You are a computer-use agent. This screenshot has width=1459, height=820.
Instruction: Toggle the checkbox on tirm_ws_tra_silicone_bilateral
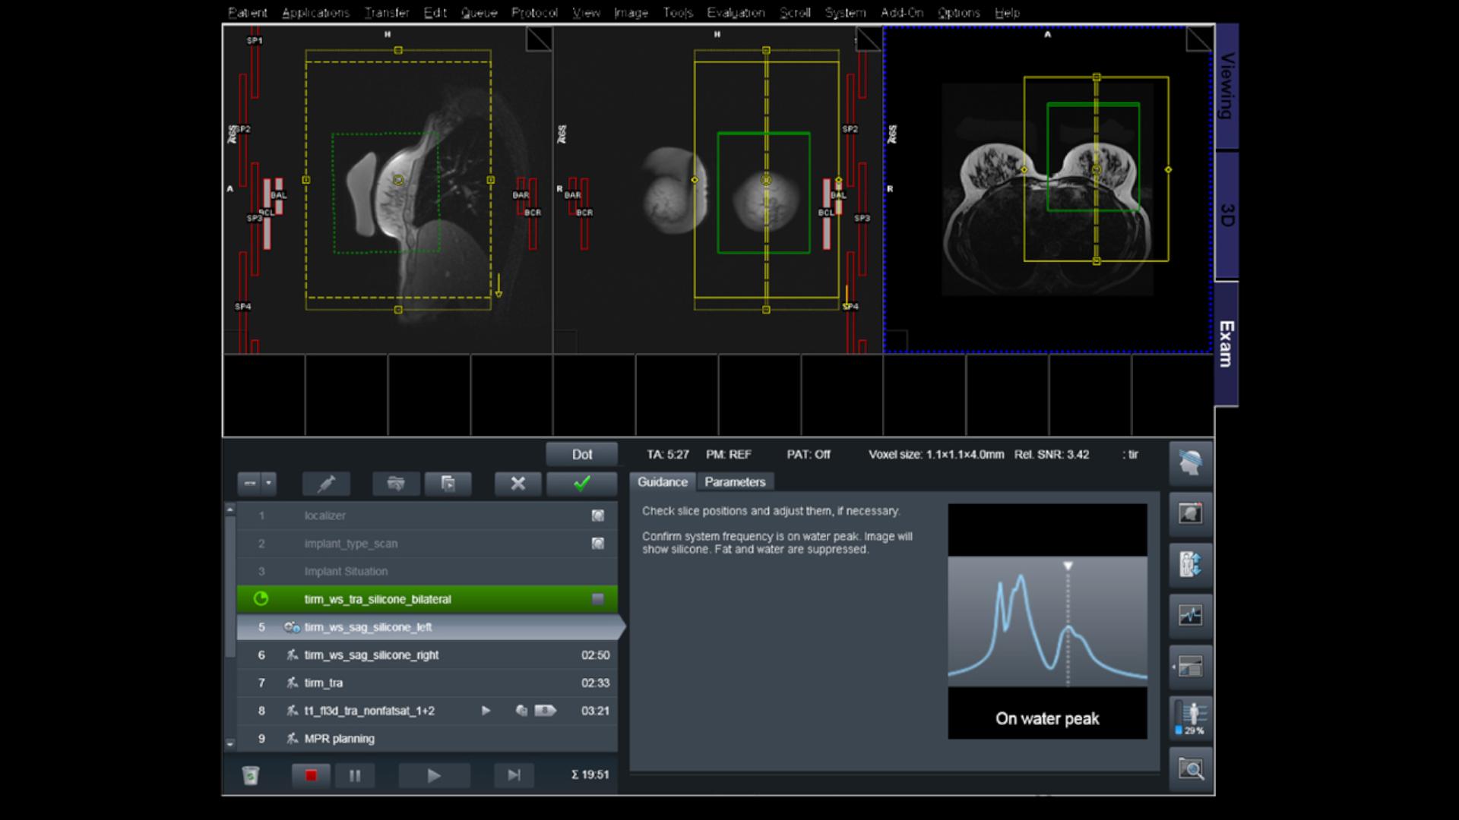point(597,599)
